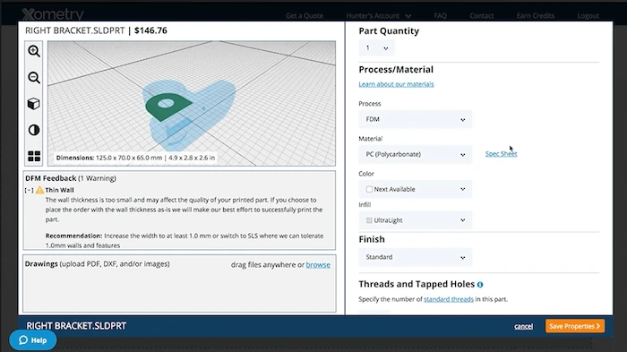The height and width of the screenshot is (352, 627).
Task: Open the Material dropdown showing PC (Polycarbonate)
Action: (415, 154)
